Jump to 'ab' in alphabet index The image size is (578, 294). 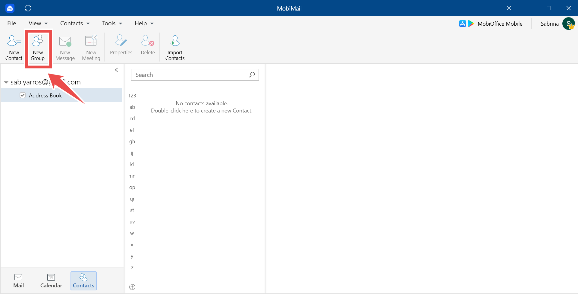click(x=132, y=107)
